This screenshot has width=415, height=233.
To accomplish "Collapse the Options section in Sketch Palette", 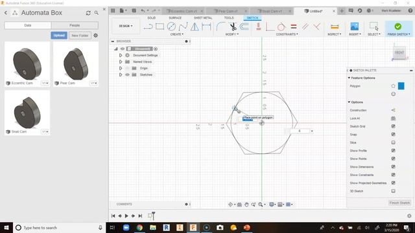I will [349, 102].
